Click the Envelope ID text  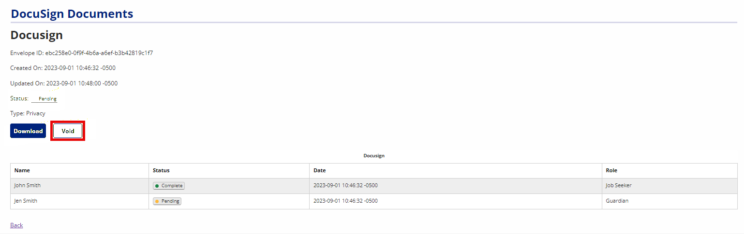(x=82, y=53)
